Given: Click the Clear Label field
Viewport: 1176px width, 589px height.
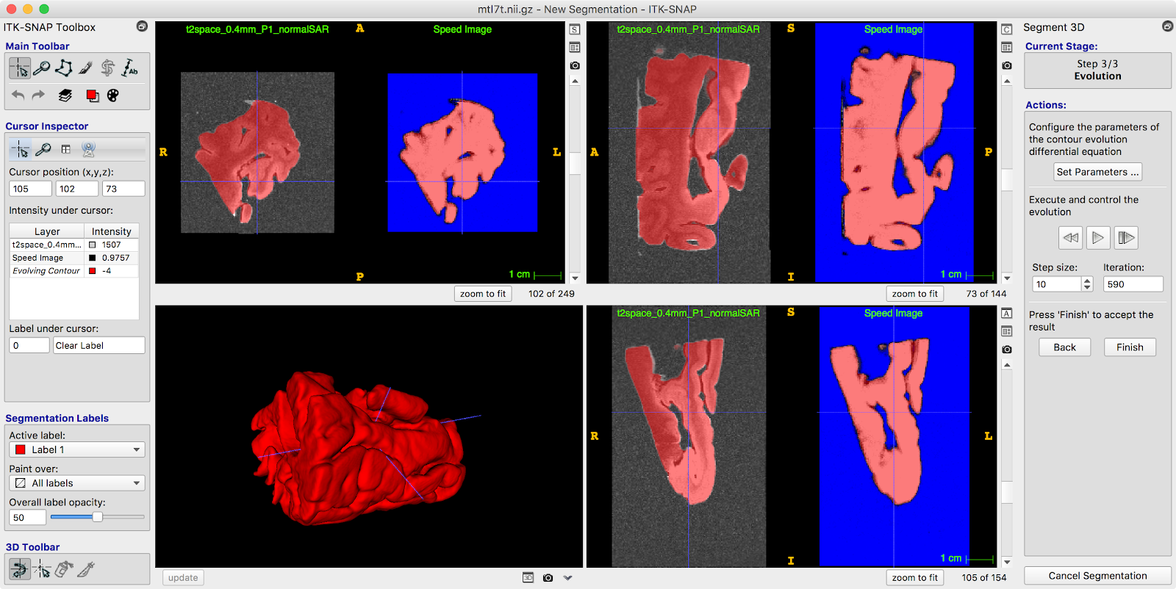Looking at the screenshot, I should point(99,345).
